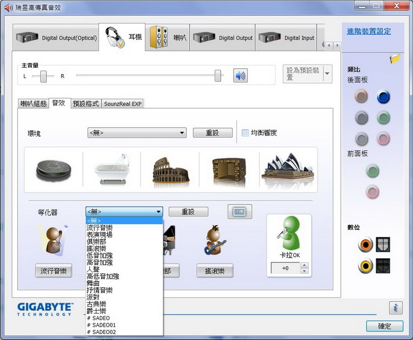The width and height of the screenshot is (413, 340).
Task: Click the L/R balance slider handle
Action: (x=43, y=76)
